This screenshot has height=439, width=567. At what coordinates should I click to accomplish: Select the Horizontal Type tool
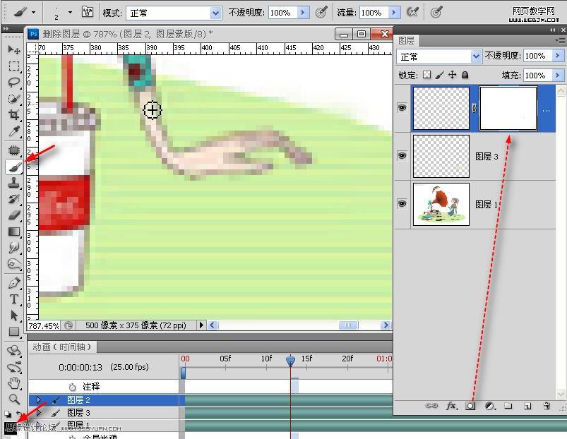pyautogui.click(x=13, y=299)
